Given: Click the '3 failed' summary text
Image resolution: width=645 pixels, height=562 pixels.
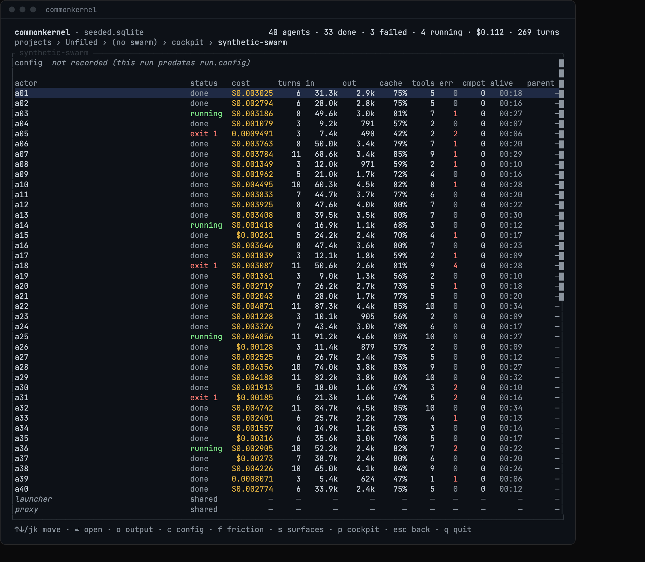Looking at the screenshot, I should click(388, 32).
